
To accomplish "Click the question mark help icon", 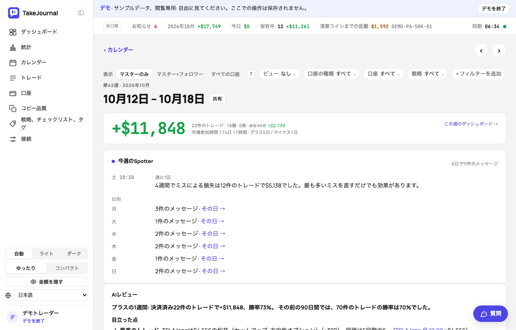I will (x=251, y=74).
